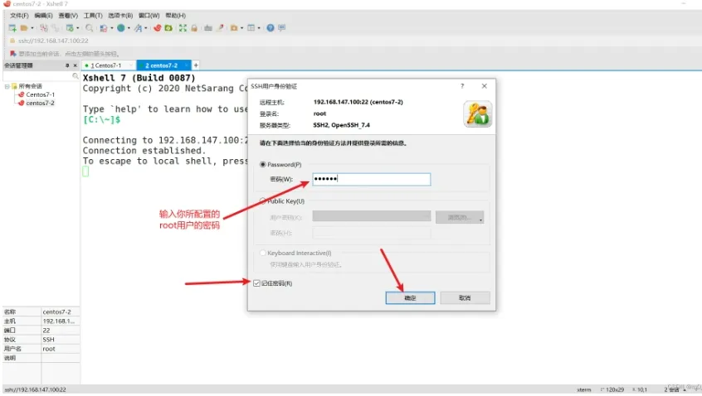Close the session manager panel
Viewport: 702px width, 396px height.
(x=76, y=65)
